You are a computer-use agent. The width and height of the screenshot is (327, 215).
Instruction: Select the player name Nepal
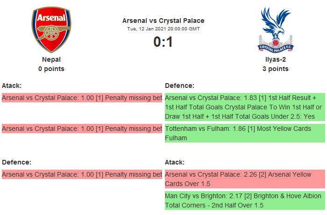[51, 59]
